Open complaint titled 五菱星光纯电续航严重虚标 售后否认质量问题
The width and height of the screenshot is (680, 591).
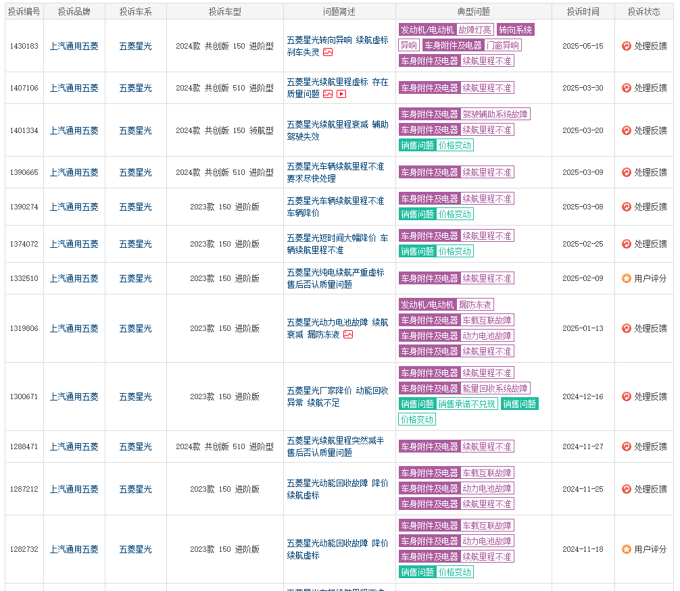335,278
